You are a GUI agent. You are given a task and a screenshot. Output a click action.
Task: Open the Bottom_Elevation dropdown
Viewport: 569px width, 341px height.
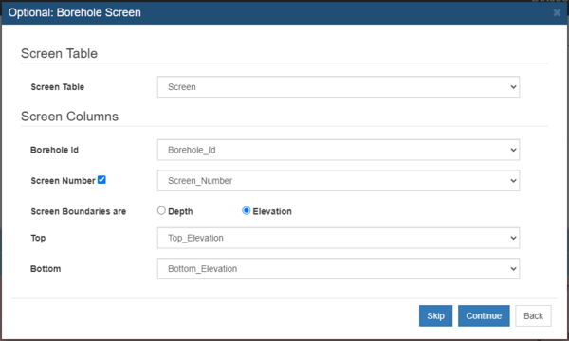339,268
